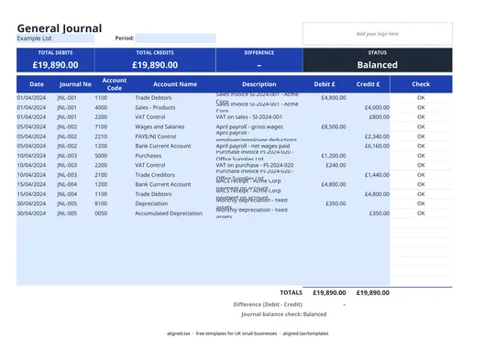The image size is (495, 350).
Task: Click the £6,160.00 credit cell
Action: click(377, 146)
